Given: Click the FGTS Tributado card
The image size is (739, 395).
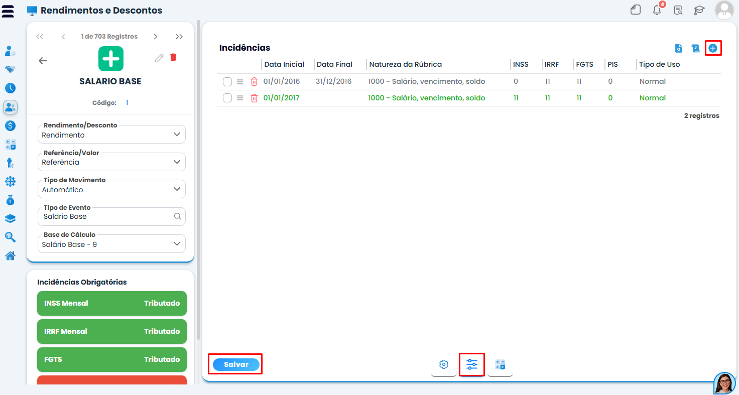Looking at the screenshot, I should (x=112, y=359).
